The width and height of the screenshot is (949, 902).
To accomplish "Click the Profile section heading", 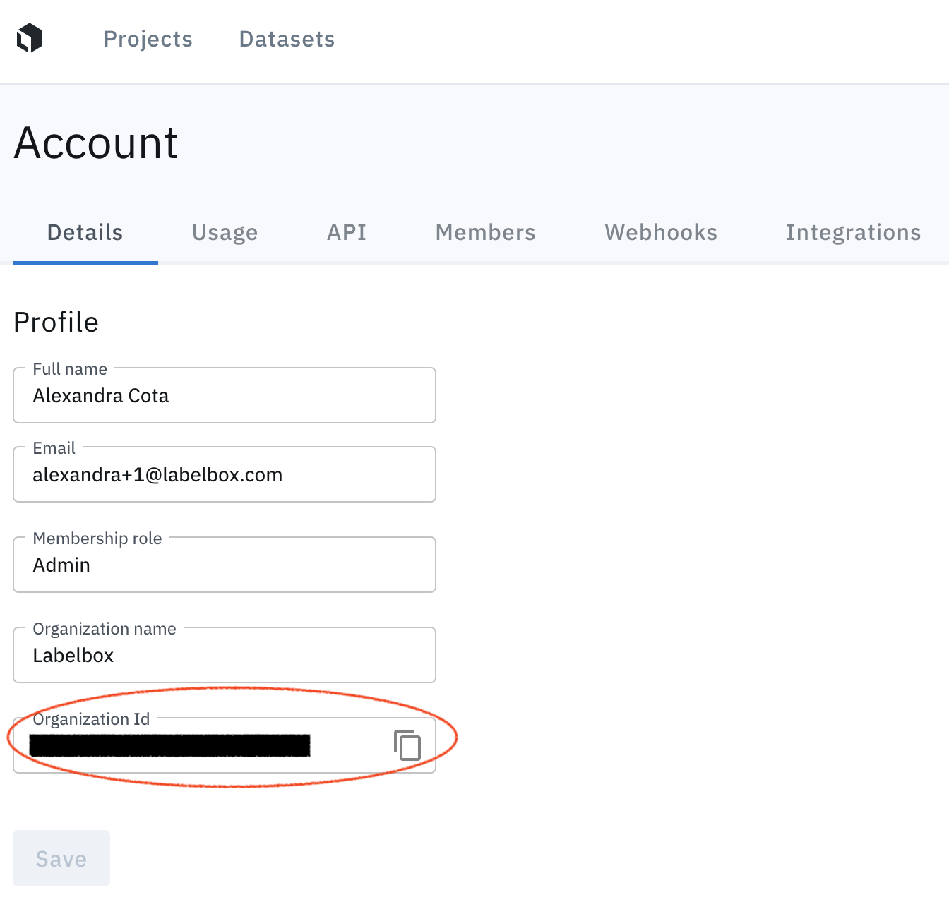I will tap(56, 322).
